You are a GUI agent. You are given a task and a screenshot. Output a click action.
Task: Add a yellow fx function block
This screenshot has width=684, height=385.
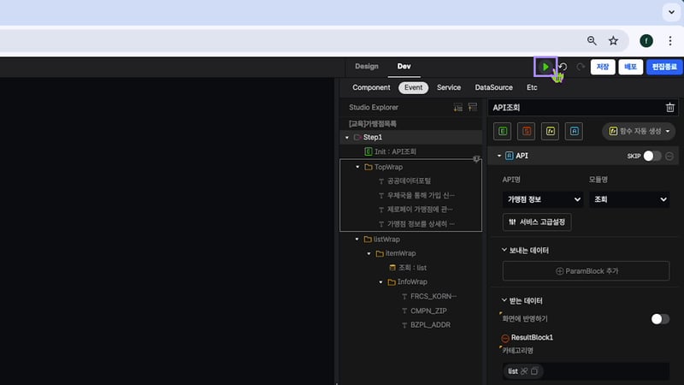550,131
